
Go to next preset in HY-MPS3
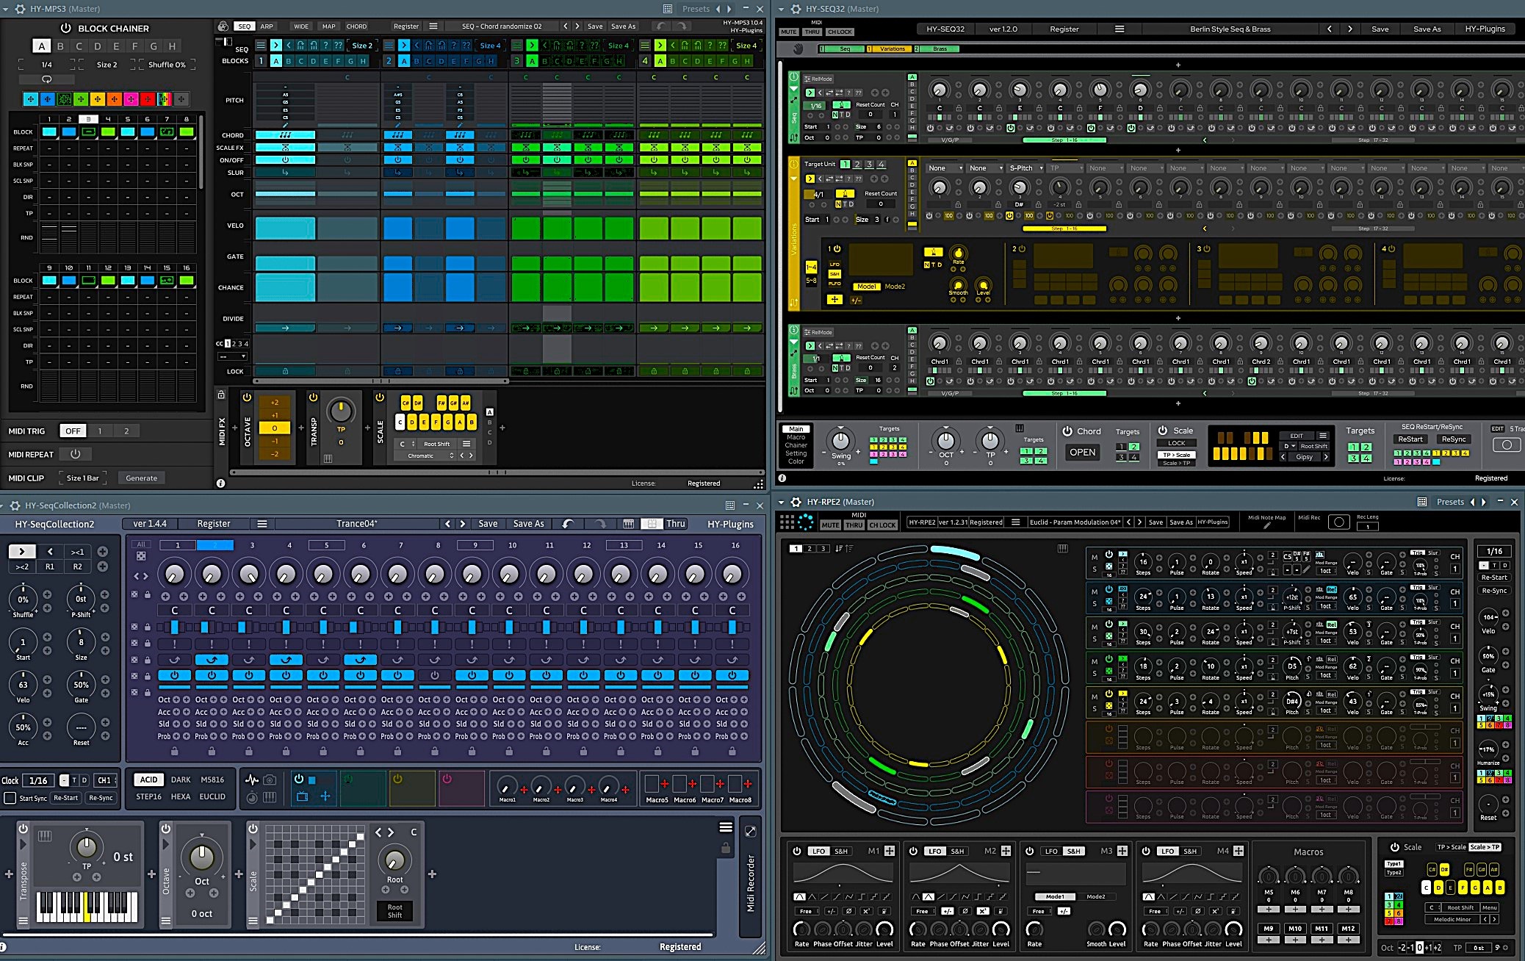[577, 26]
